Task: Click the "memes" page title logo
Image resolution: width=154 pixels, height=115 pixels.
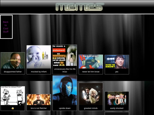Action: pyautogui.click(x=80, y=7)
